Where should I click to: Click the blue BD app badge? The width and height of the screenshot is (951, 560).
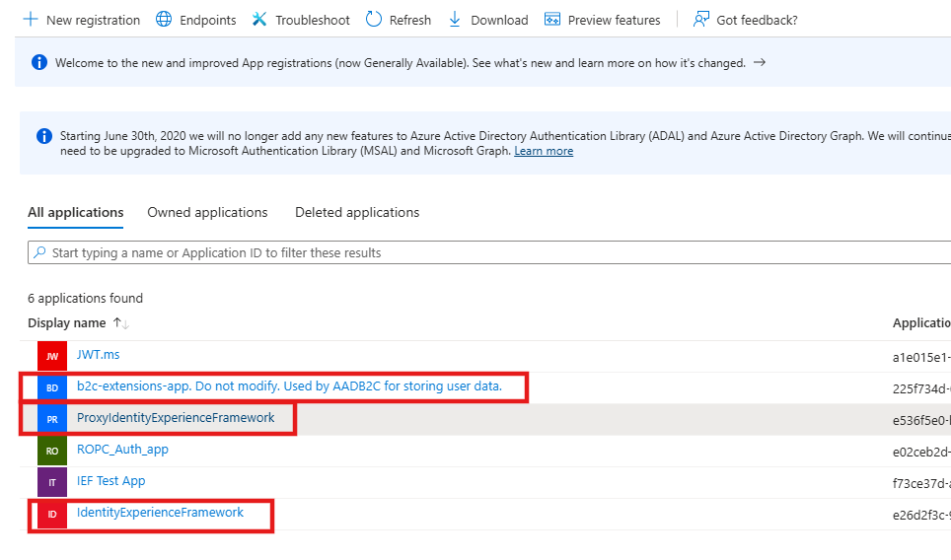[52, 387]
